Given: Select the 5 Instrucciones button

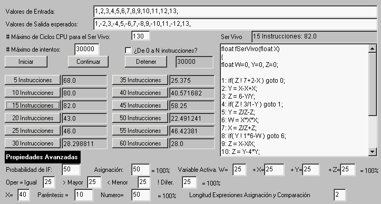Looking at the screenshot, I should 33,80.
